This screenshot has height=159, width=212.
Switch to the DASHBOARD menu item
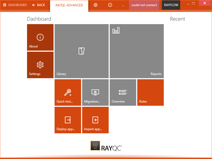click(15, 5)
